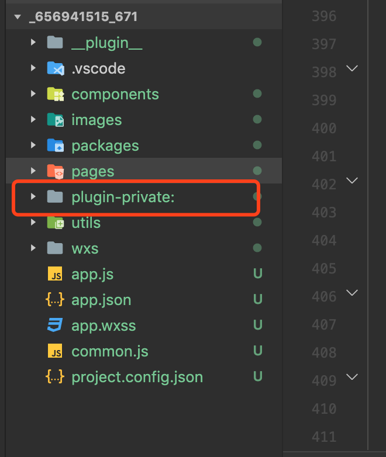
Task: Click the app.js JS file icon
Action: 55,274
